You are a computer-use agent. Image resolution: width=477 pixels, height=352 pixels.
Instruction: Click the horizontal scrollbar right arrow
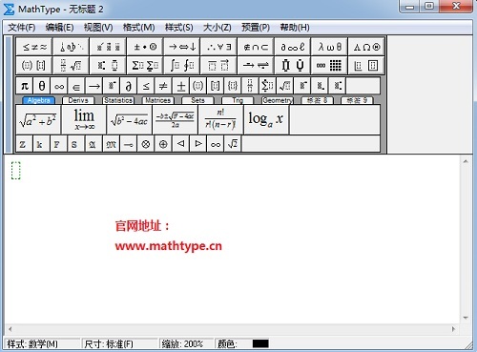(x=453, y=329)
